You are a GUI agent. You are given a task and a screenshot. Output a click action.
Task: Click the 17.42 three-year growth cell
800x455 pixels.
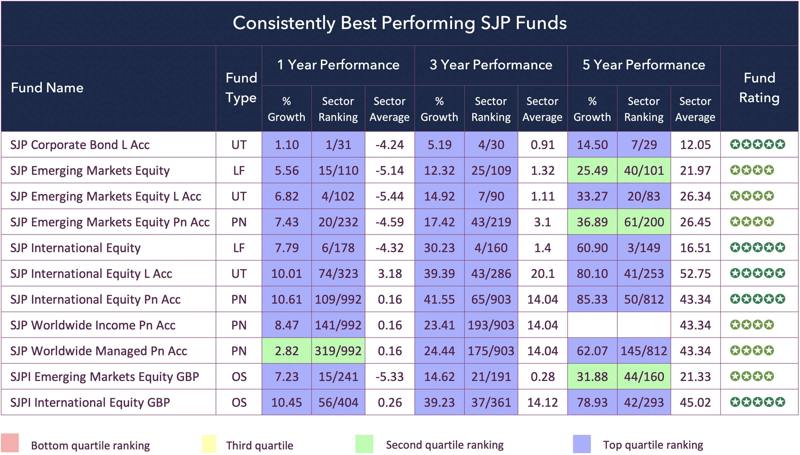[x=440, y=222]
